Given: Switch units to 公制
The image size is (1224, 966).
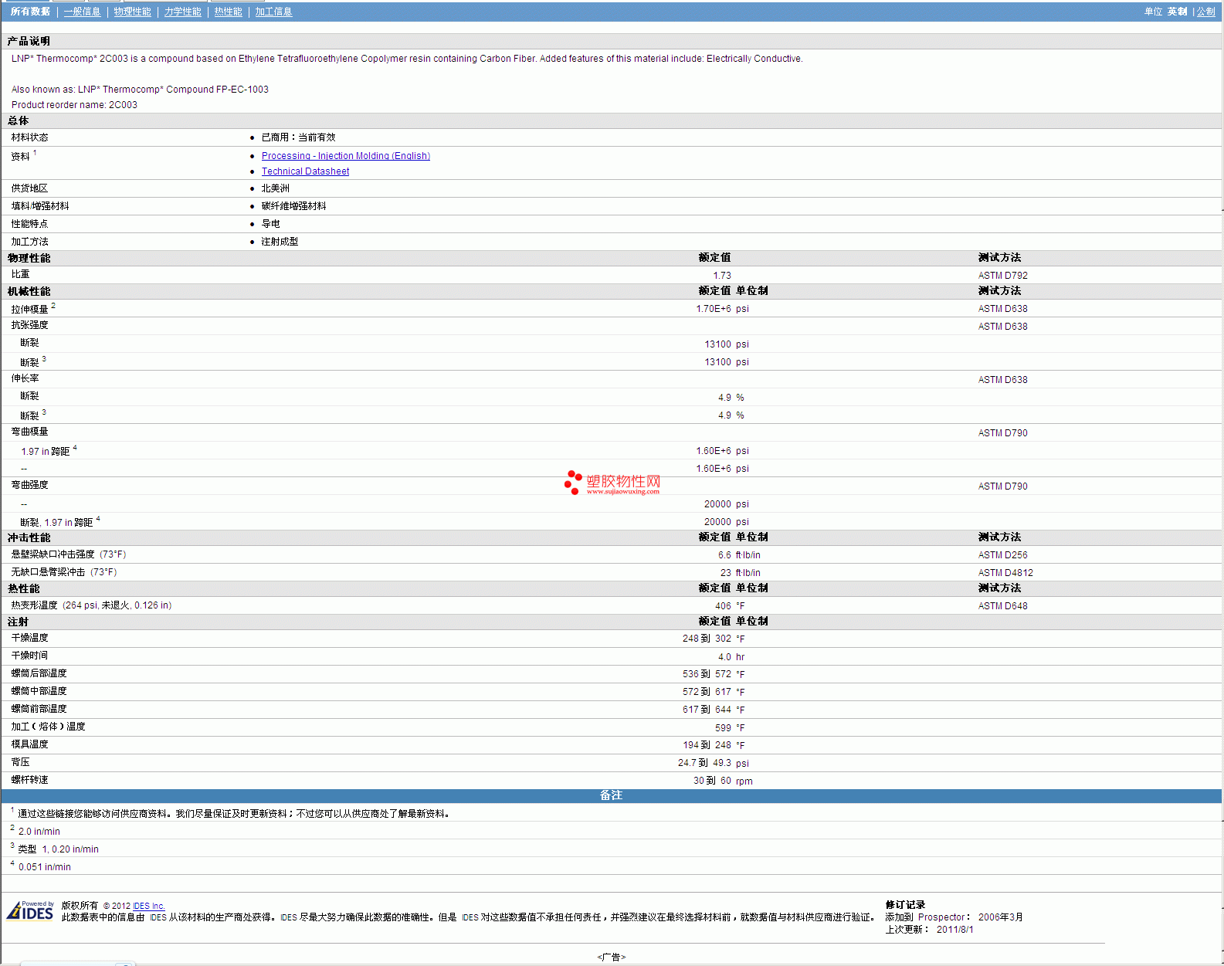Looking at the screenshot, I should [1205, 12].
